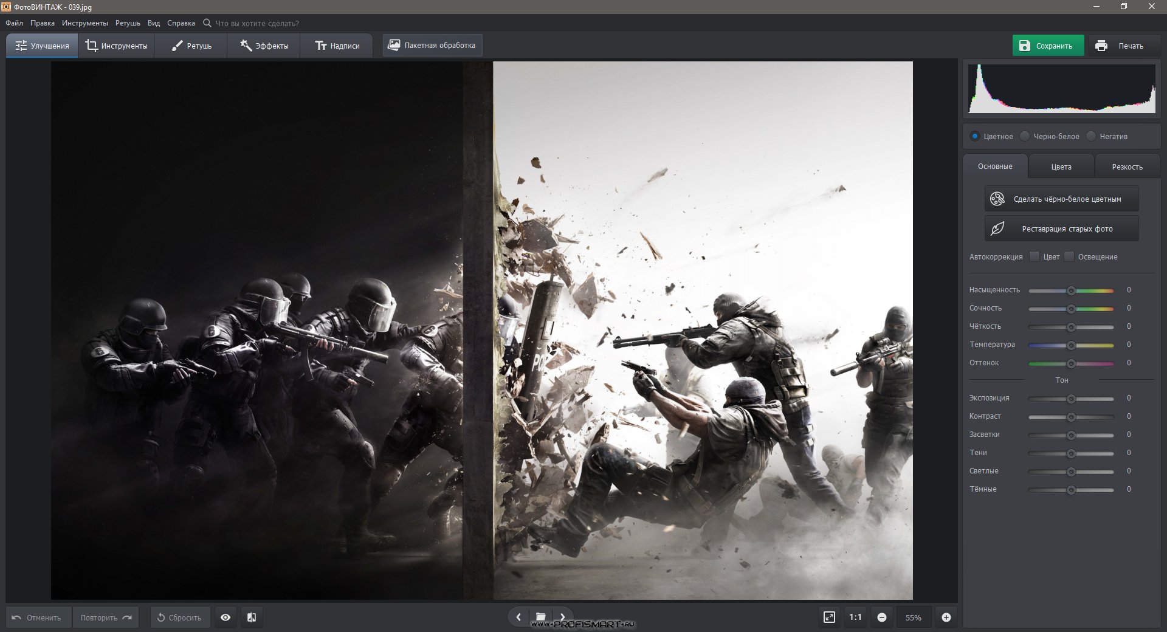The image size is (1167, 632).
Task: Click the Светлые slider handle
Action: (x=1071, y=472)
